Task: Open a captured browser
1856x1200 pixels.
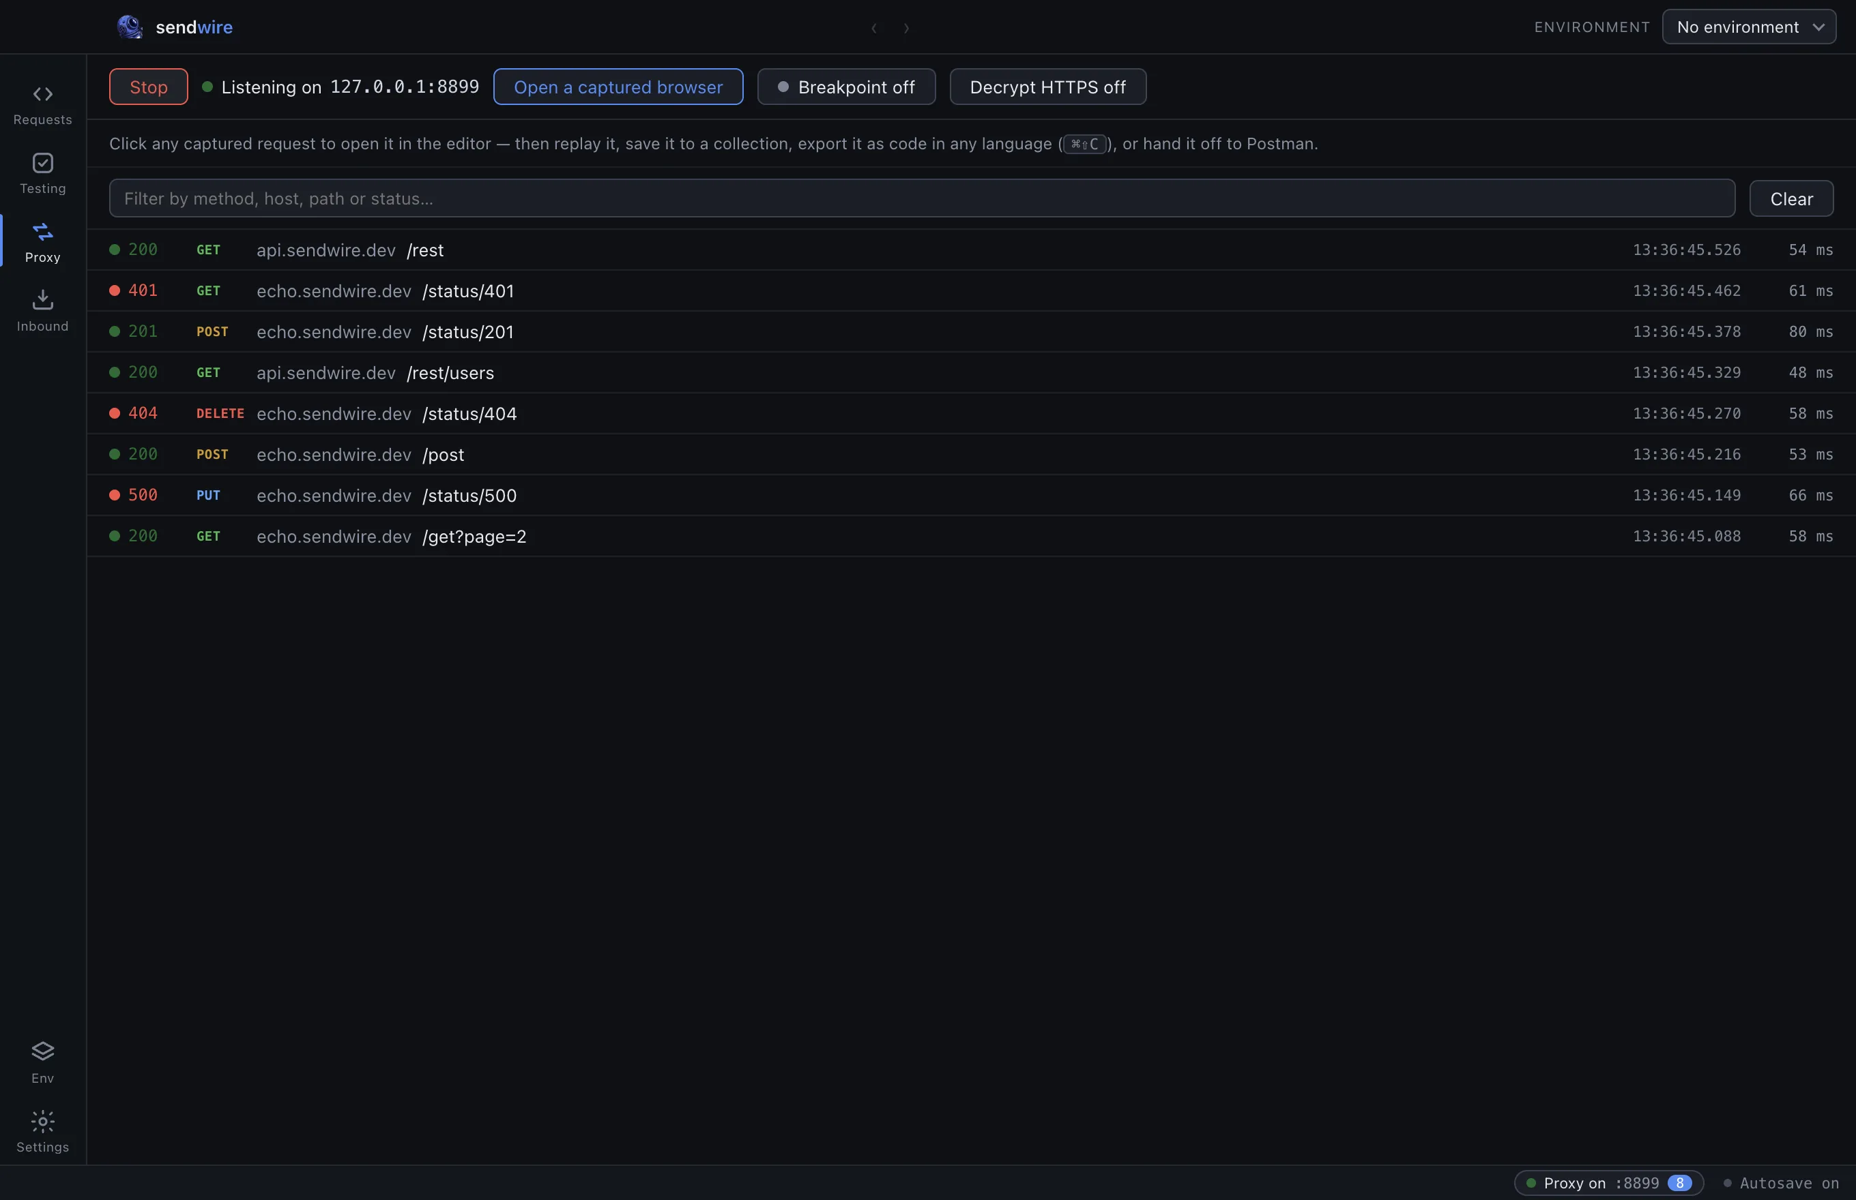Action: (618, 87)
